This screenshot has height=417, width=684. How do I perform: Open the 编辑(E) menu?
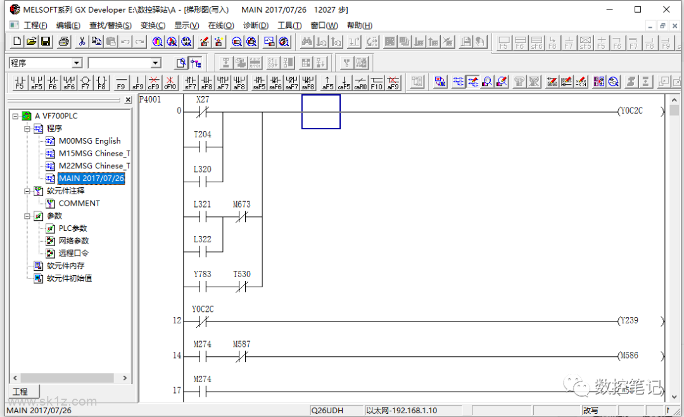tap(68, 25)
